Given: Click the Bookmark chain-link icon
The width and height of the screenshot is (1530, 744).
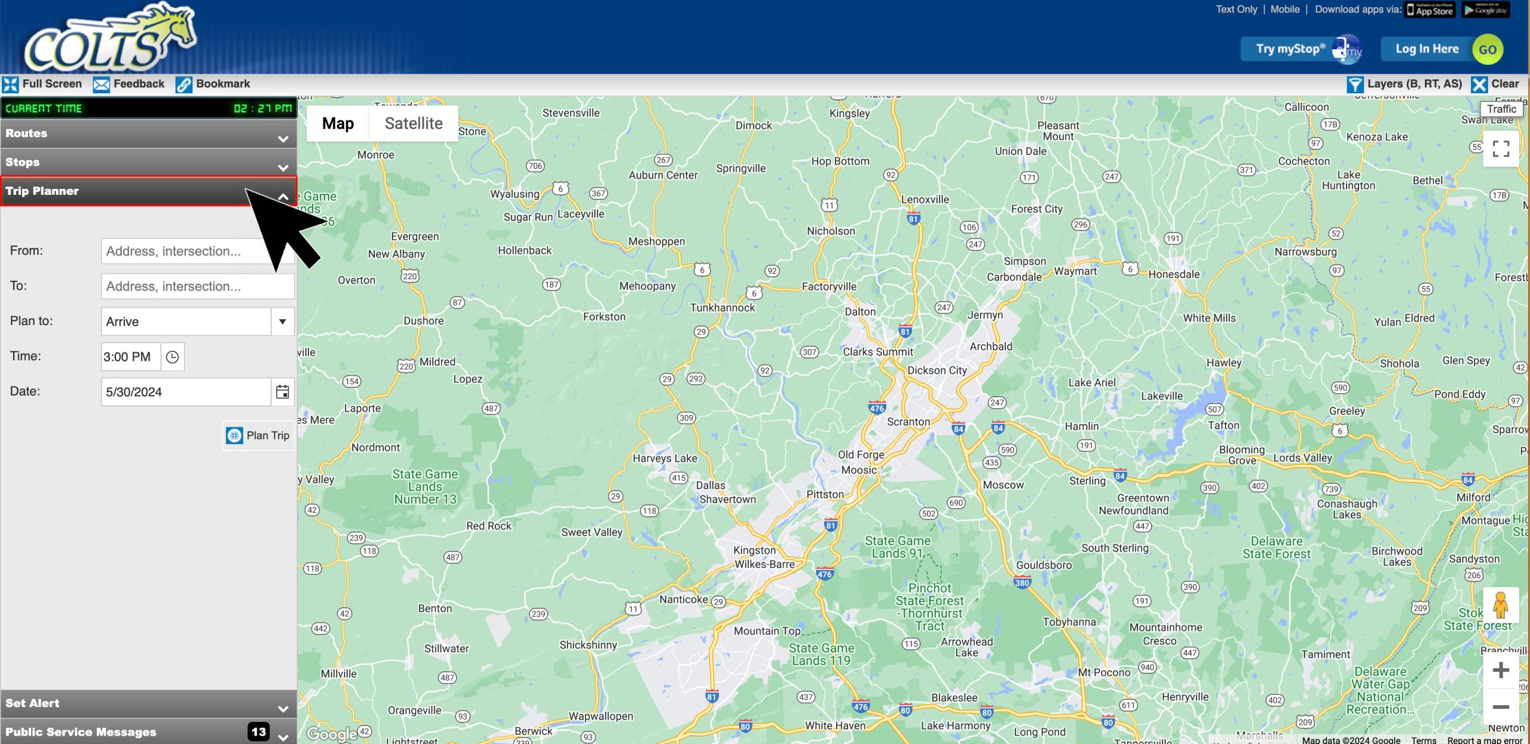Looking at the screenshot, I should 182,84.
